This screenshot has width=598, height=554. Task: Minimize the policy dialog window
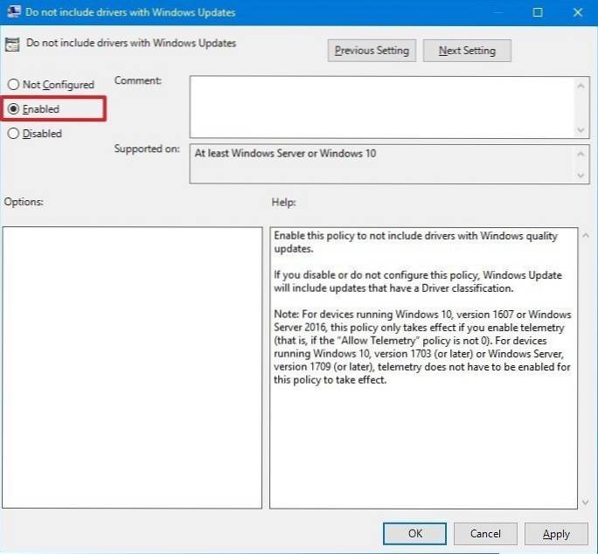click(498, 12)
